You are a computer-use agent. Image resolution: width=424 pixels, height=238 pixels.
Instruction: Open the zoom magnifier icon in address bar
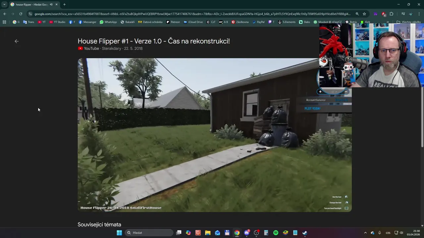pos(357,14)
